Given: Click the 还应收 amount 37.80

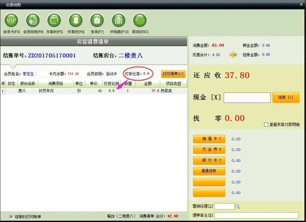Looking at the screenshot, I should 237,75.
